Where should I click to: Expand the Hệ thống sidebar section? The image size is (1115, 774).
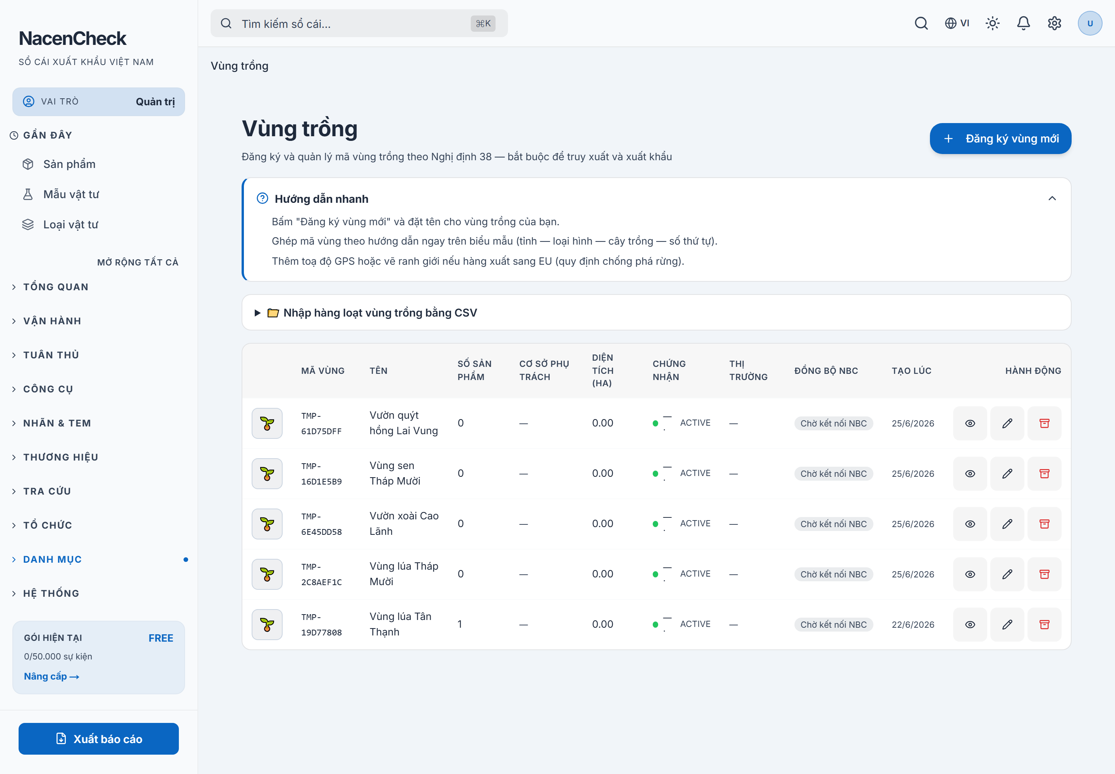[x=98, y=594]
